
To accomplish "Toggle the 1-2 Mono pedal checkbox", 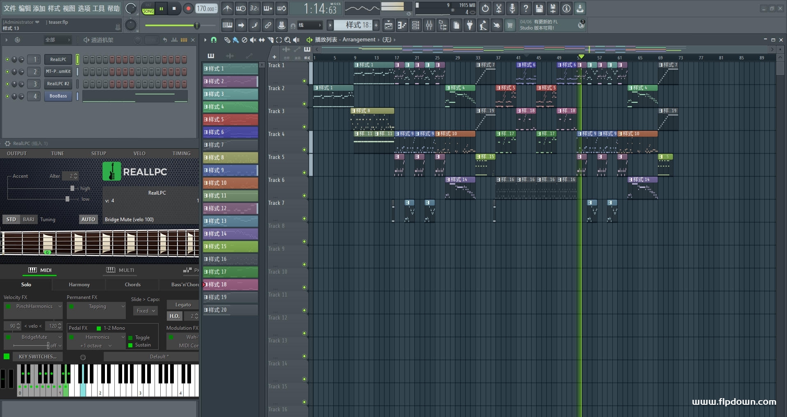I will (x=99, y=328).
